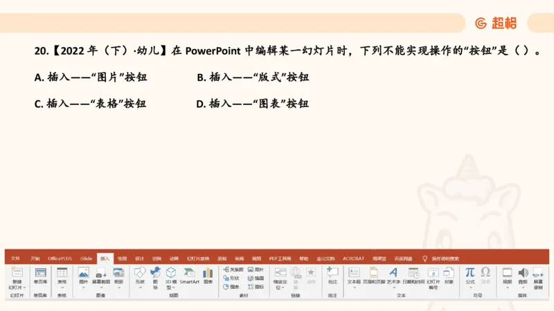Open the 文本框 text box dropdown
554x311 pixels.
click(354, 288)
